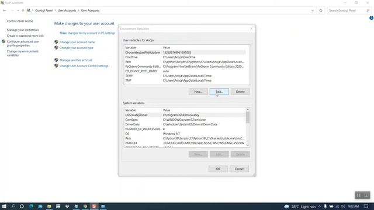
Task: Go back with the Control Panel back arrow
Action: 5,10
